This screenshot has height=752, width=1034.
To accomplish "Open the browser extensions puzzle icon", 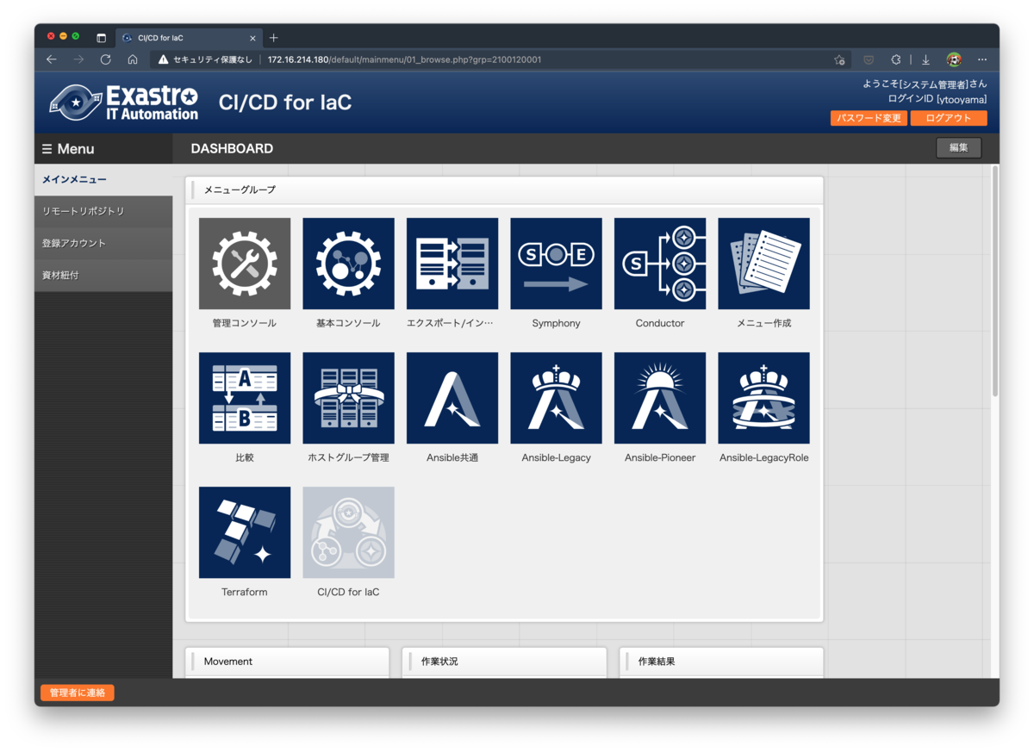I will pyautogui.click(x=896, y=59).
